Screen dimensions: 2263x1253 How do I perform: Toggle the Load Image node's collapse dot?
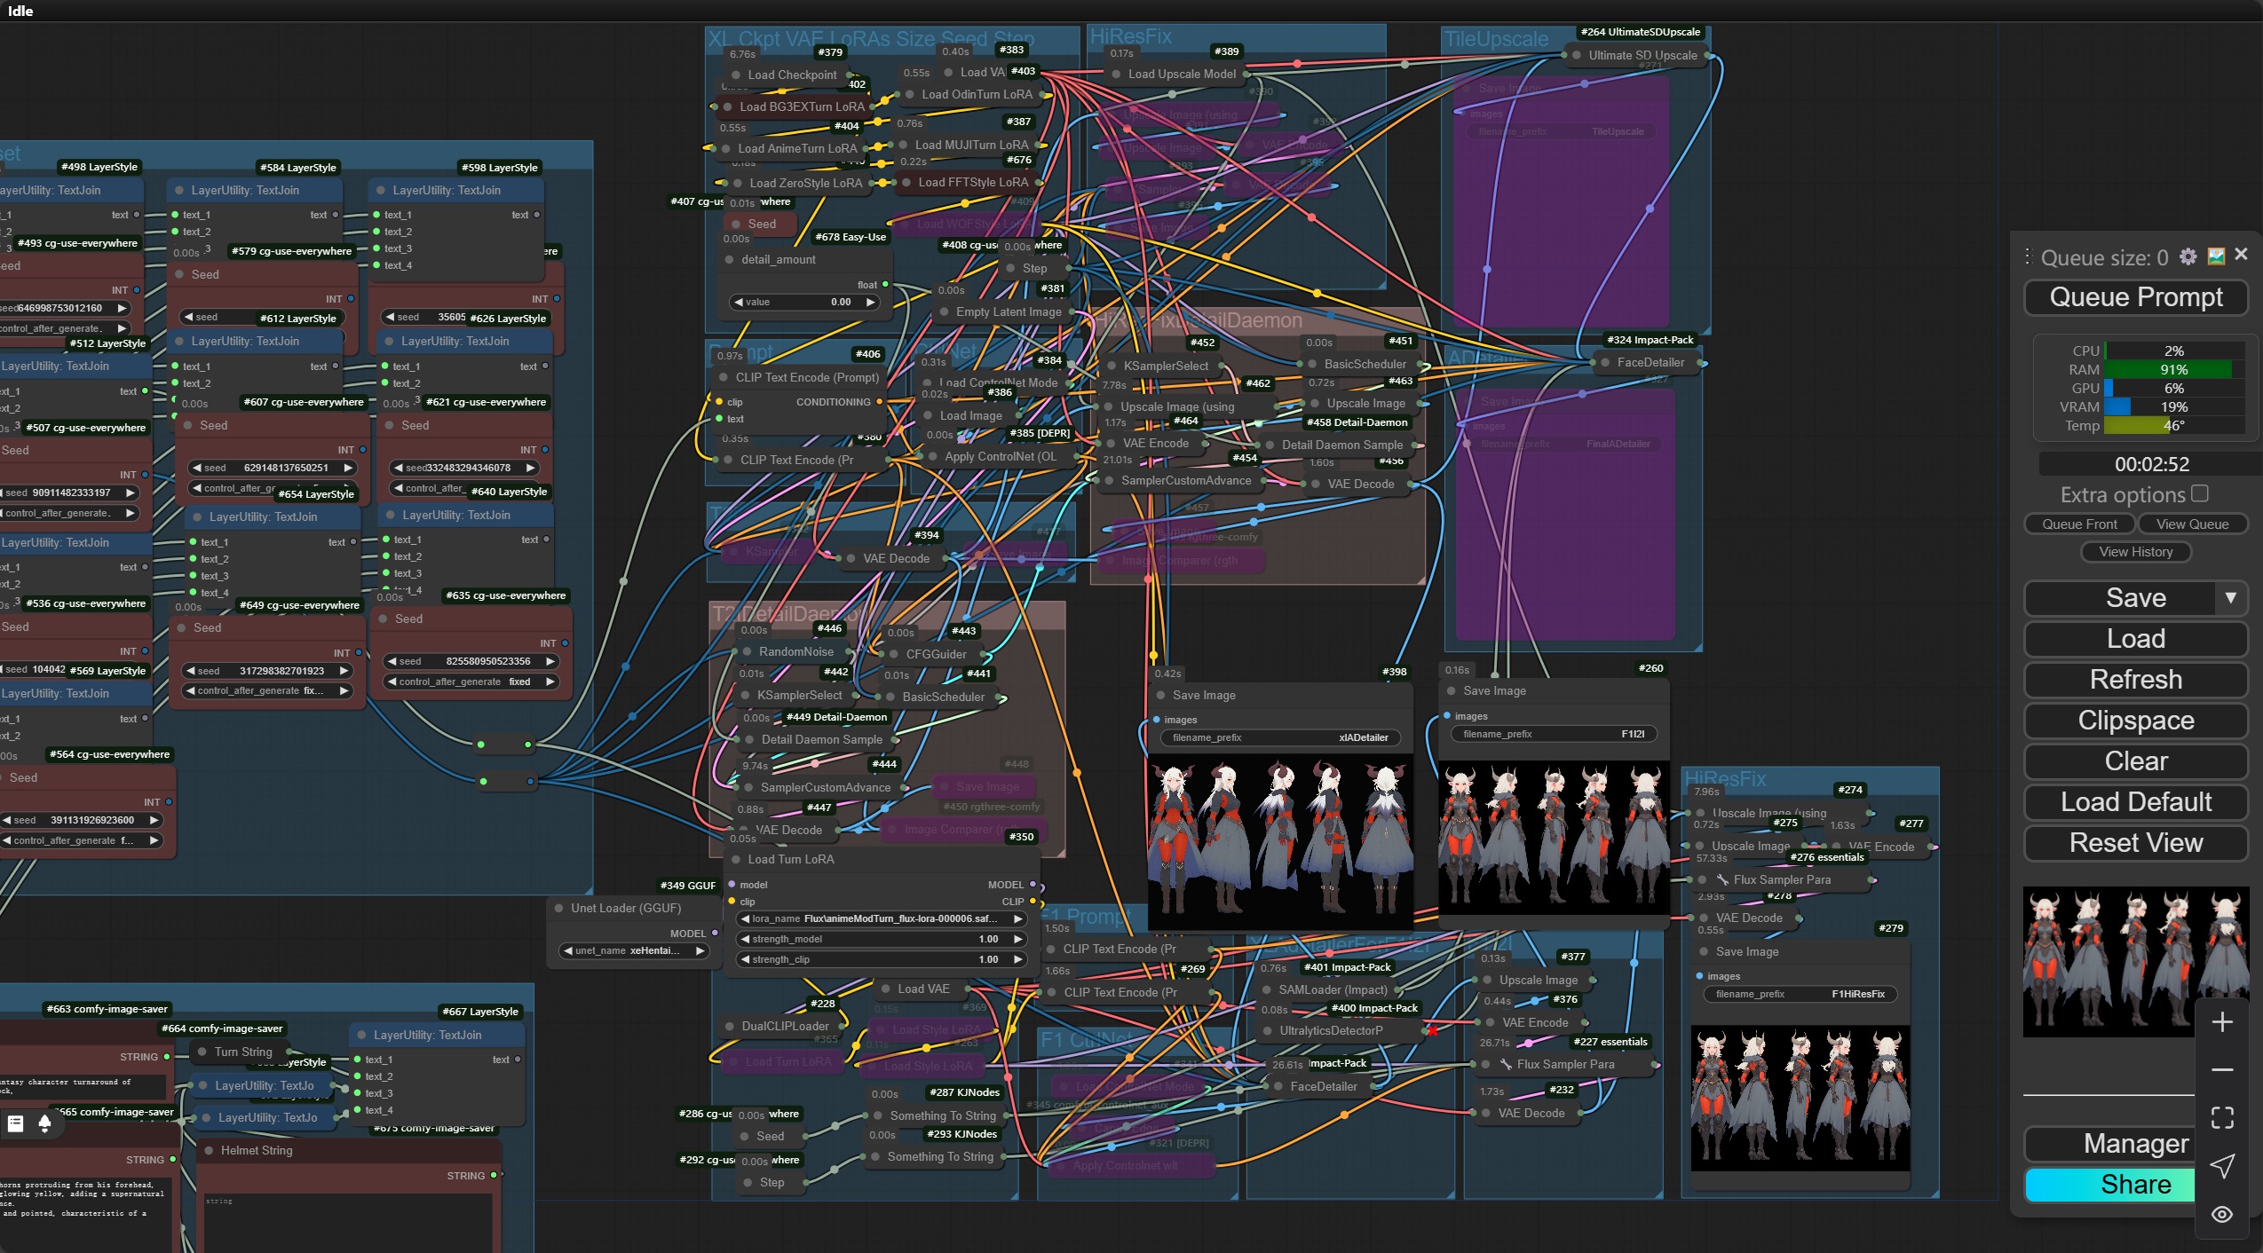(928, 416)
